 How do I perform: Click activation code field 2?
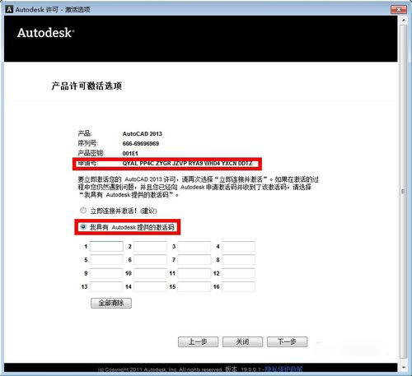(x=150, y=246)
